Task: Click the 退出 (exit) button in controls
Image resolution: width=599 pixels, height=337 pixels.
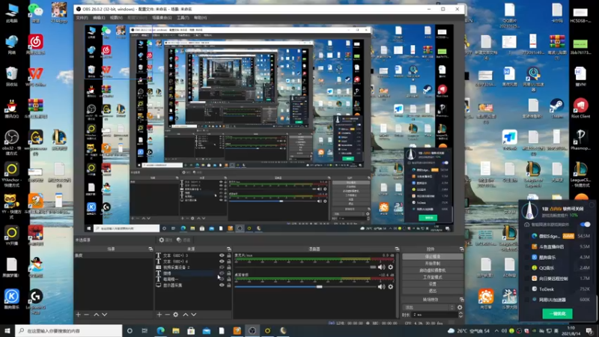Action: [x=433, y=291]
